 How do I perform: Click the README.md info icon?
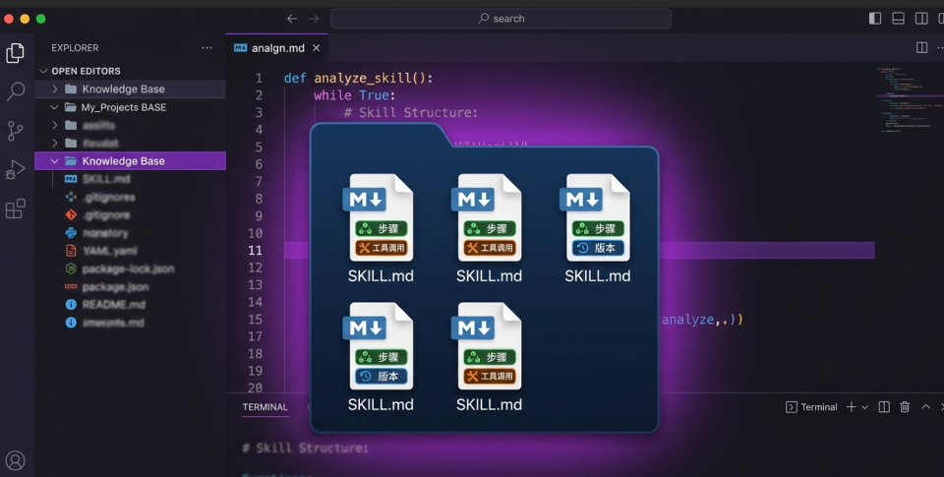(x=71, y=304)
